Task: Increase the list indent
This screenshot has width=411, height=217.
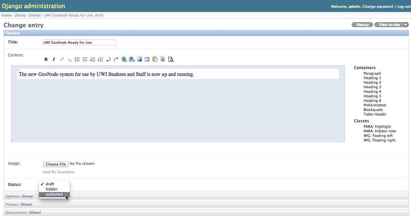Action: click(93, 59)
